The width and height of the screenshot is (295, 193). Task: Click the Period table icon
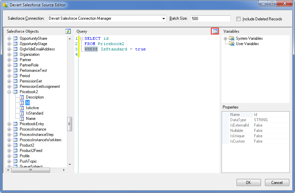click(15, 76)
